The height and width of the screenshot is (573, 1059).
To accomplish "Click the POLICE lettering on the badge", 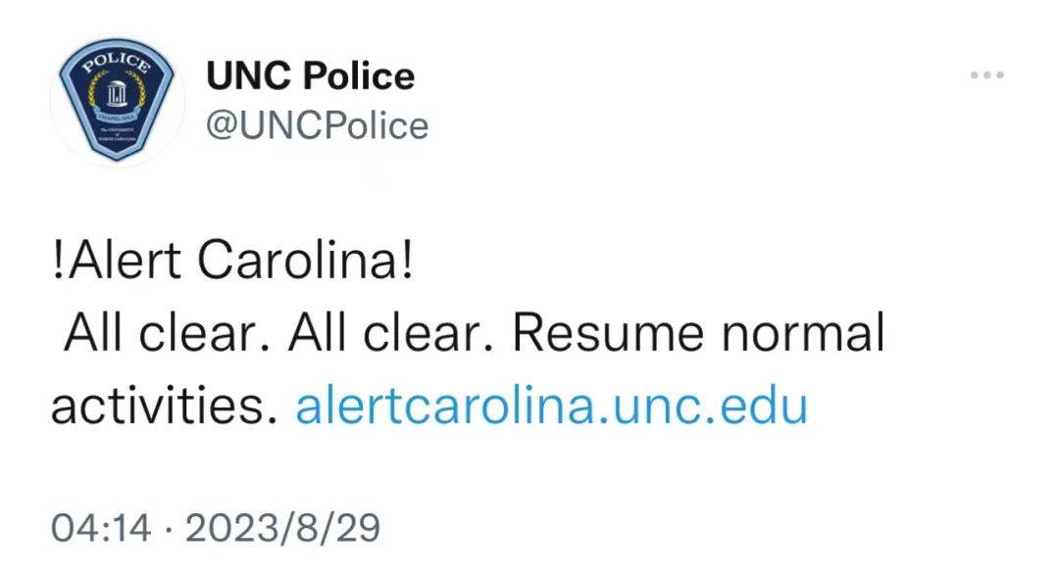I will click(116, 63).
